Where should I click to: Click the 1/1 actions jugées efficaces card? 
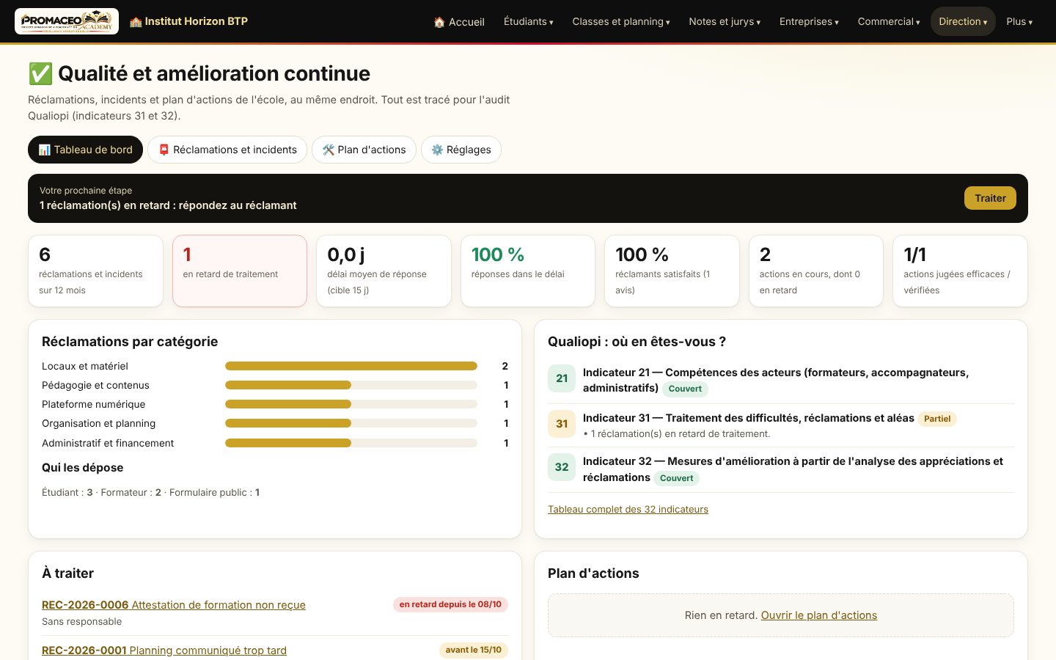960,271
